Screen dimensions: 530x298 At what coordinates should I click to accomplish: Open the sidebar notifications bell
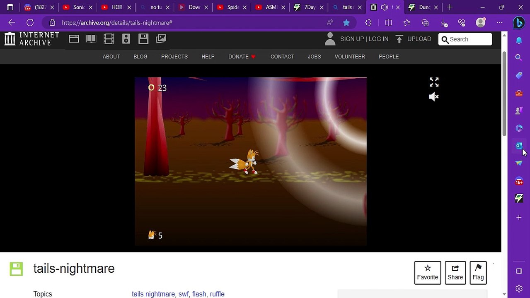click(x=519, y=40)
